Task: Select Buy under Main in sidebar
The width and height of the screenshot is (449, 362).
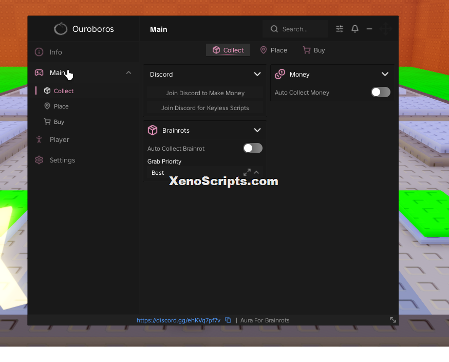Action: 85,121
